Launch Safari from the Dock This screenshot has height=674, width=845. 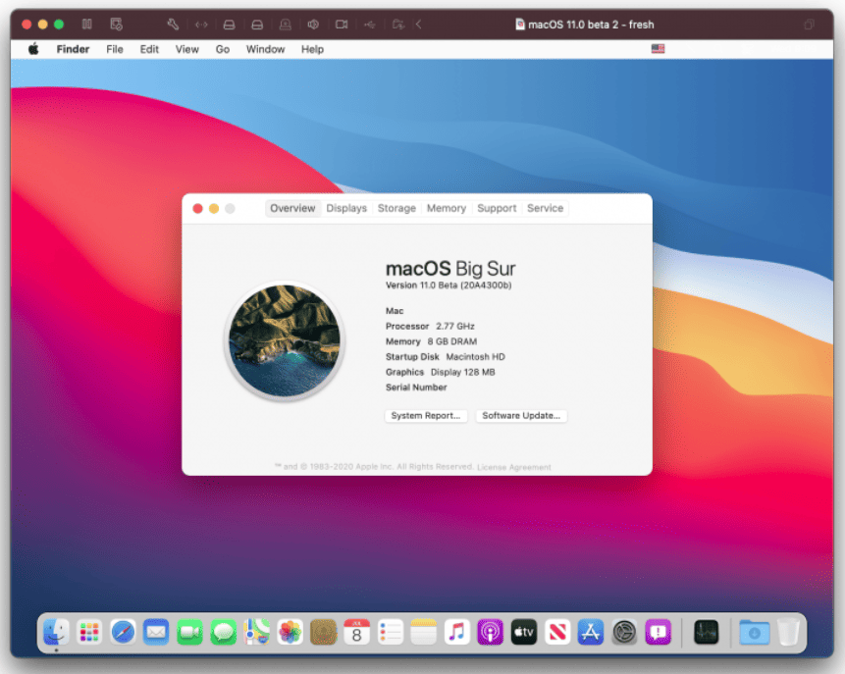[123, 632]
